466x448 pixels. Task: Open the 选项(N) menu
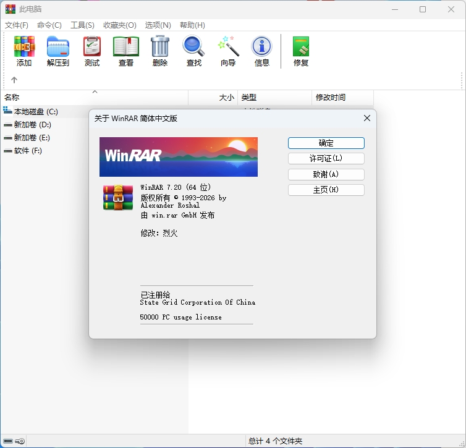pos(158,25)
